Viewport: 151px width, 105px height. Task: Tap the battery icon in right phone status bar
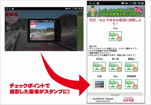pos(135,3)
